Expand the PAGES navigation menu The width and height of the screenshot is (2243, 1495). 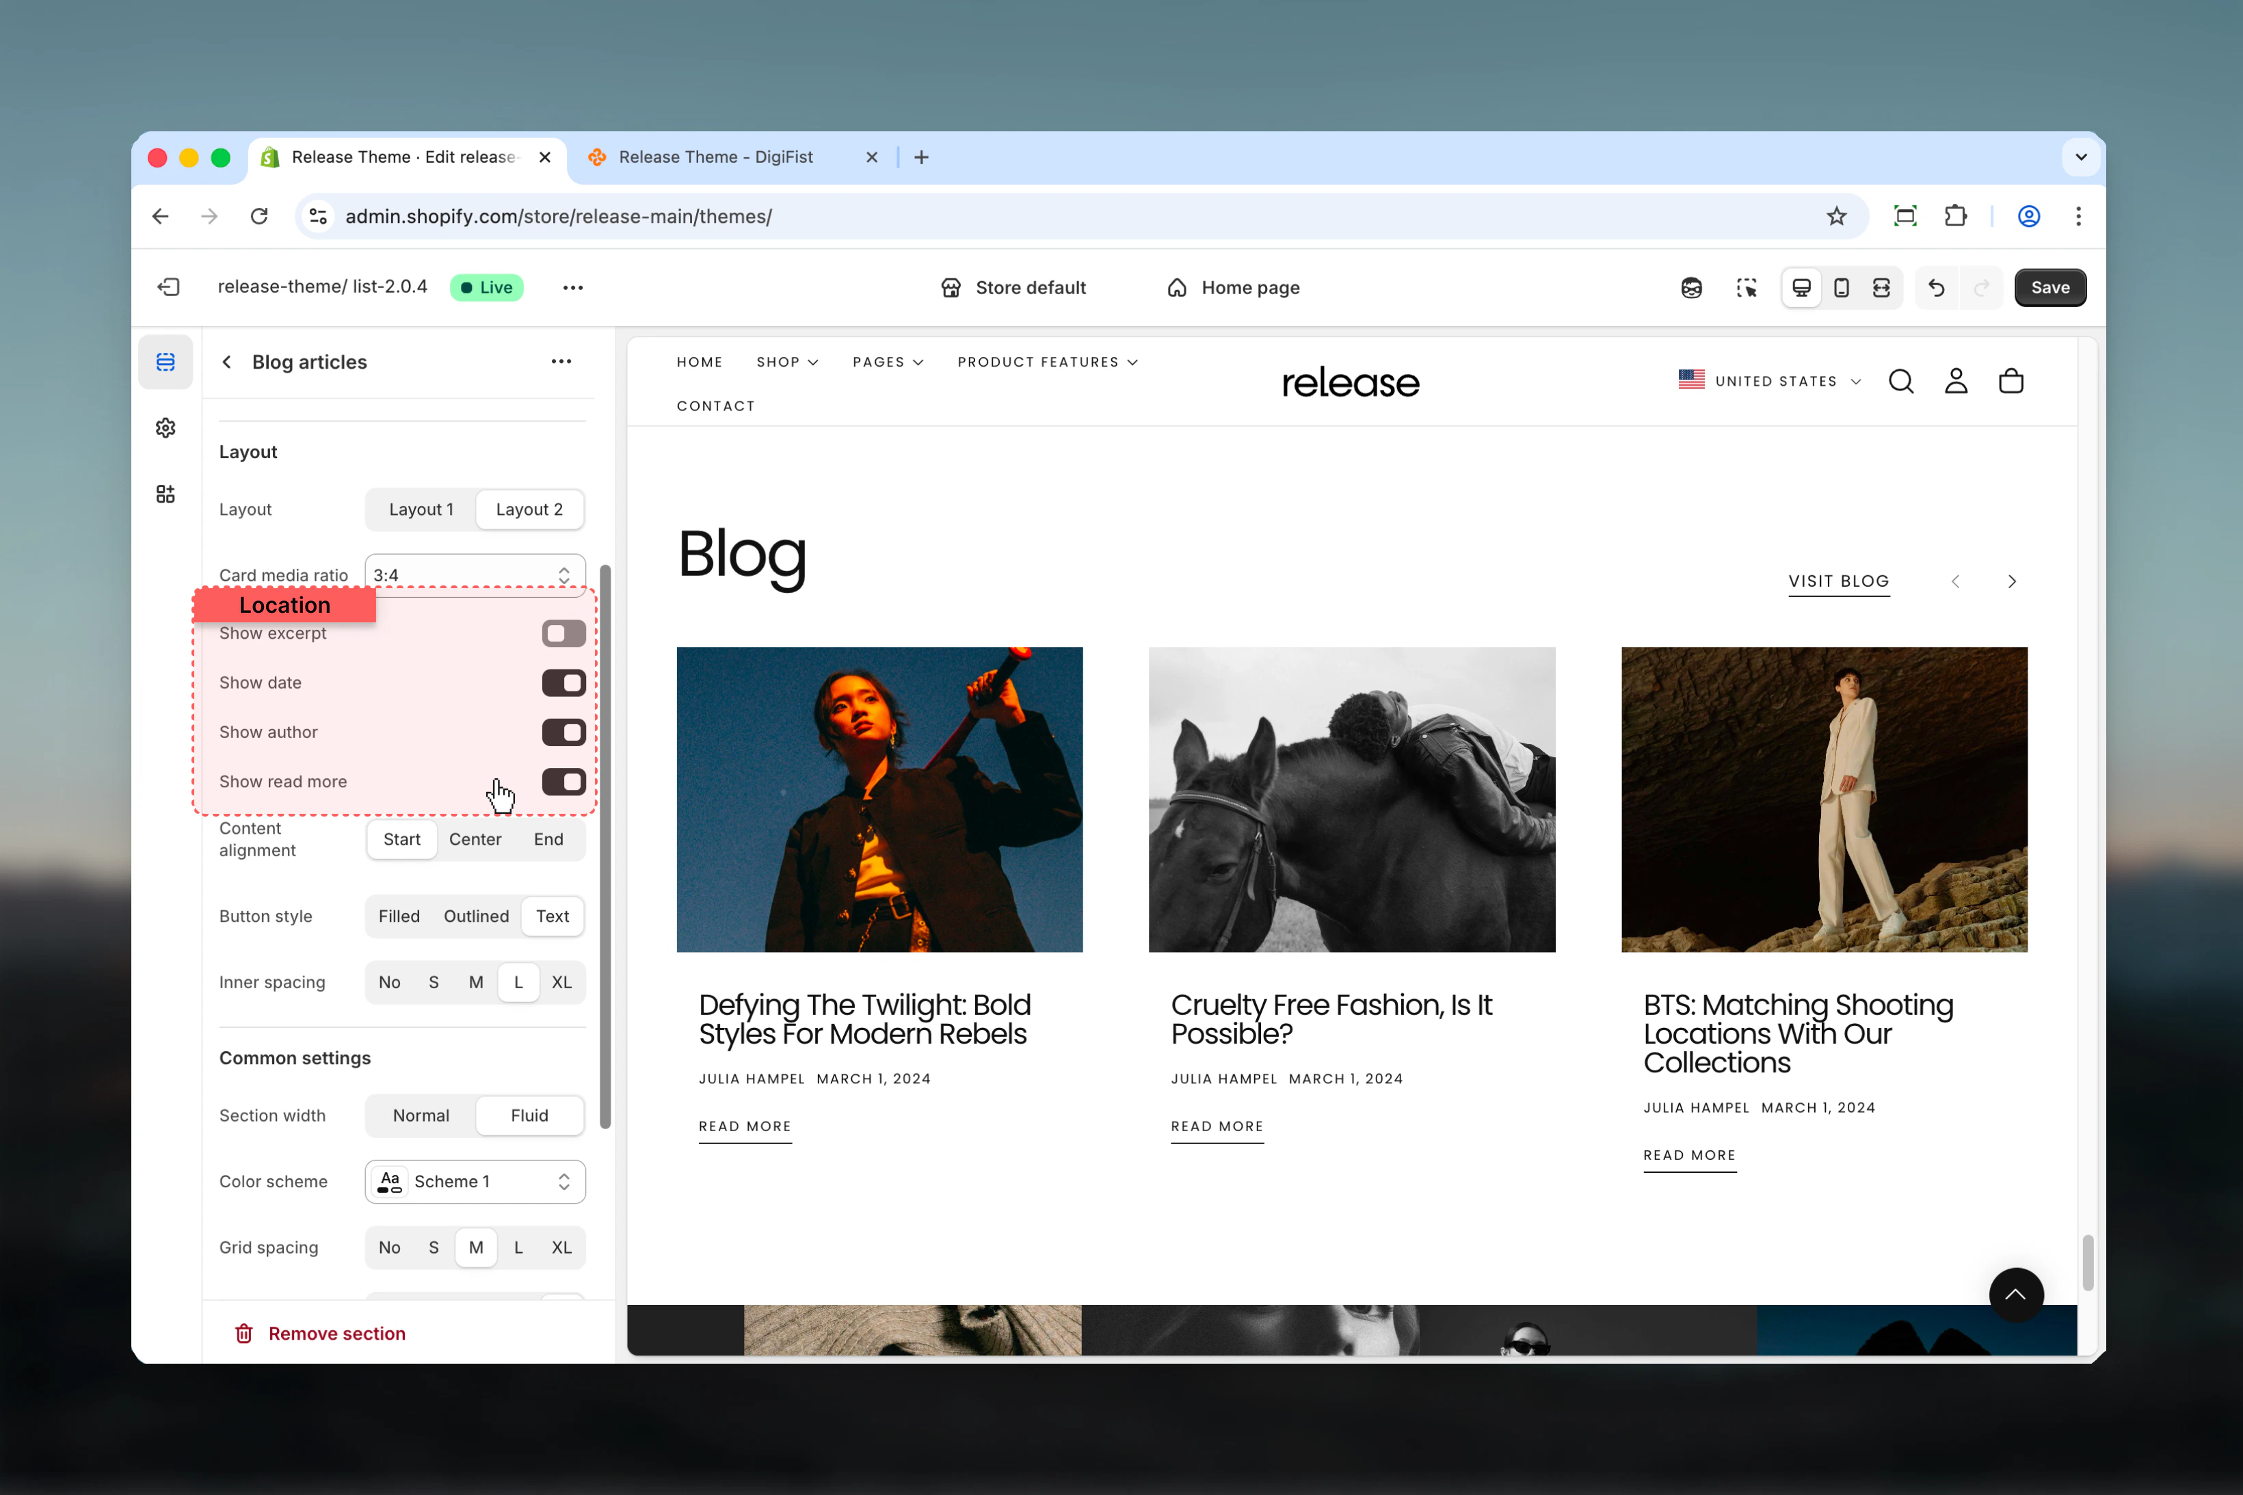[x=888, y=362]
